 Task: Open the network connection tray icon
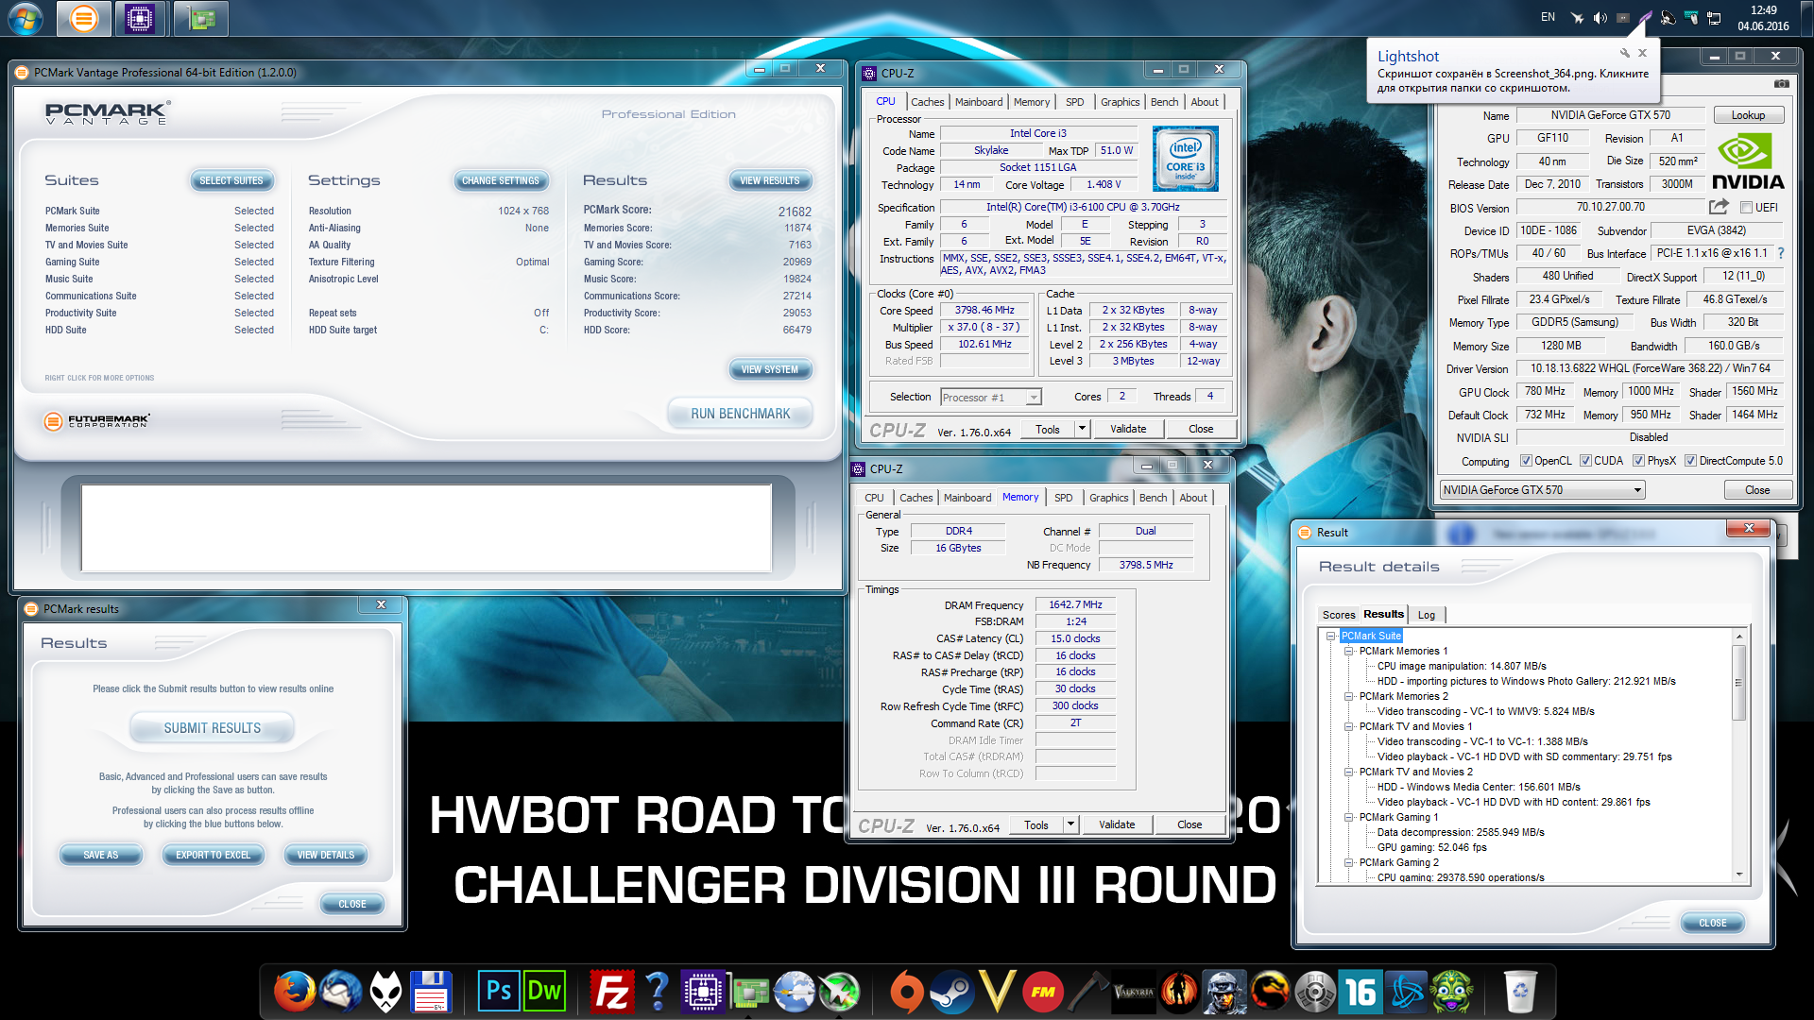pos(1714,18)
